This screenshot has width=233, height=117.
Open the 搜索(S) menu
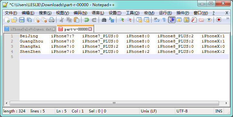[x=45, y=13]
